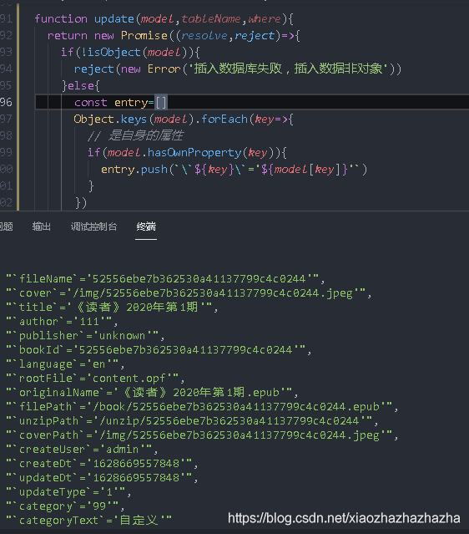Click the Object.keys(model).forEach line
This screenshot has width=469, height=534.
click(x=184, y=119)
